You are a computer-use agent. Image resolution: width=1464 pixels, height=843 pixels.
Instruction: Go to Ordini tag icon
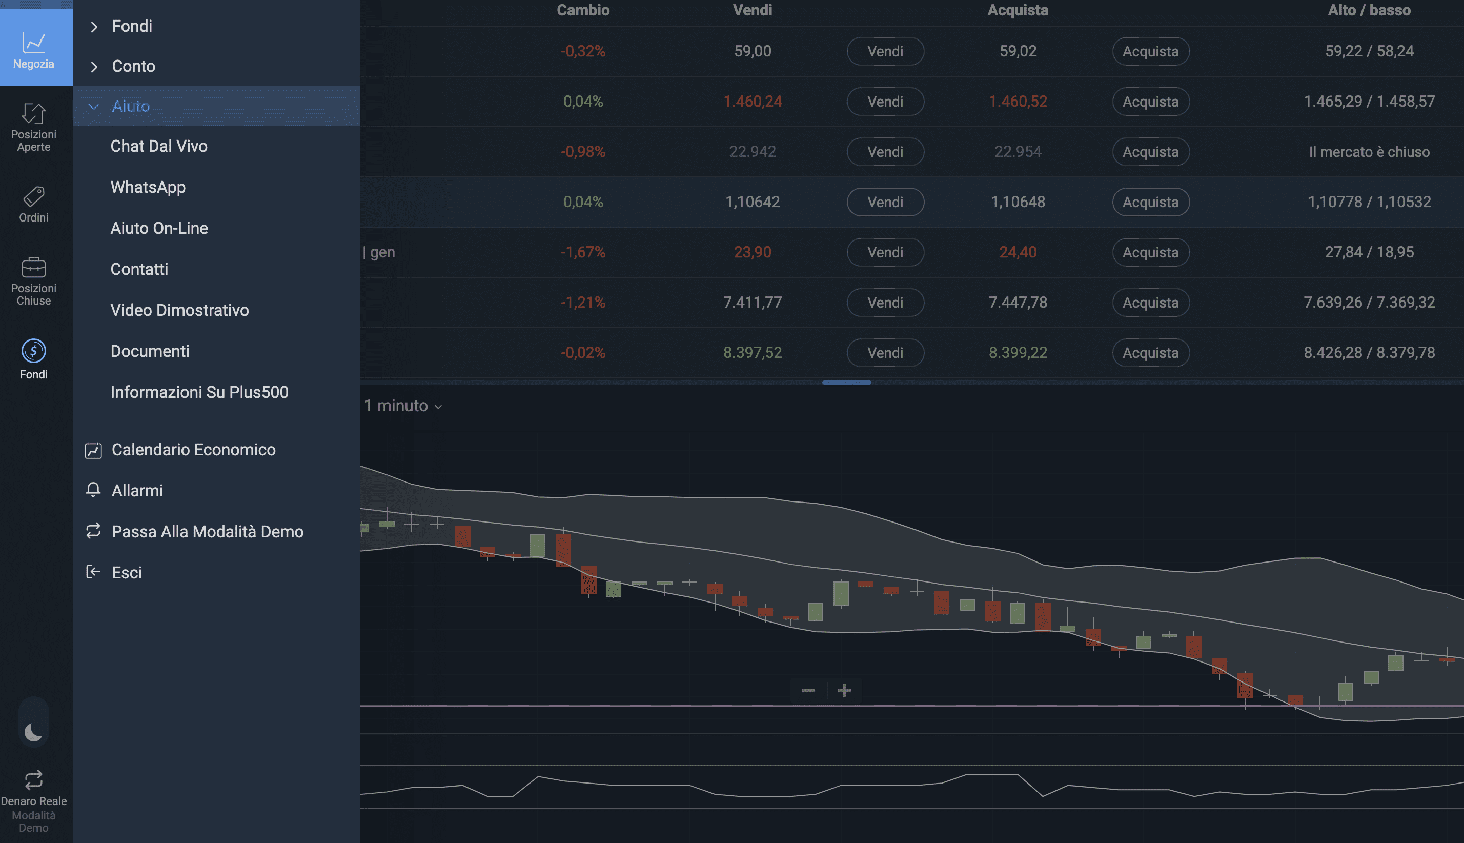(x=33, y=197)
